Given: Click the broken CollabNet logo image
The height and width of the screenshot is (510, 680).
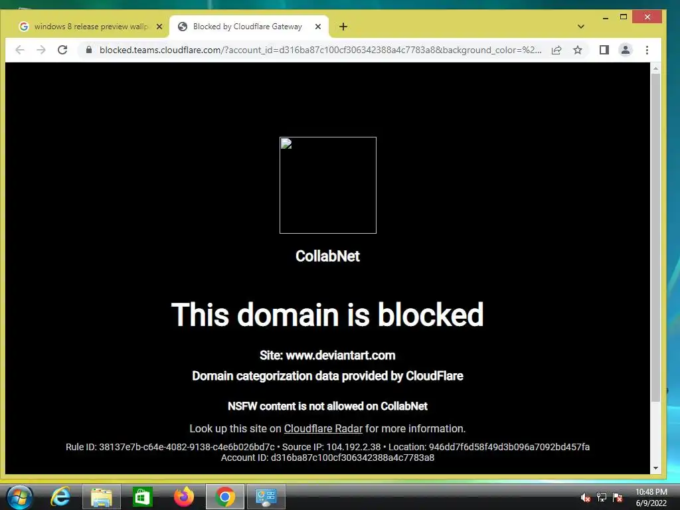Looking at the screenshot, I should [x=328, y=185].
